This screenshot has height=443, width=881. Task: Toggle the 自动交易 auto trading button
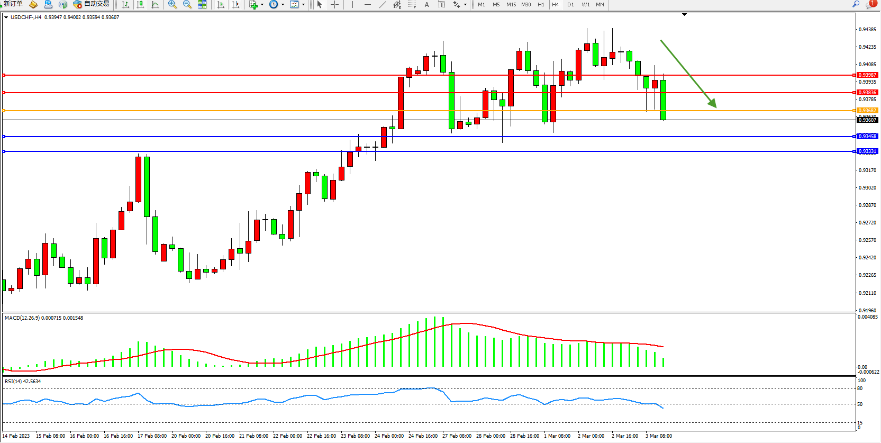click(x=92, y=4)
